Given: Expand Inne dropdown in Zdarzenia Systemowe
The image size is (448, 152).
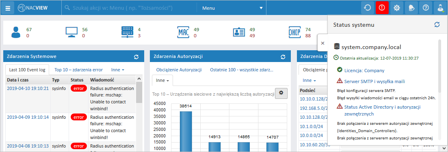Looking at the screenshot, I should coord(118,69).
